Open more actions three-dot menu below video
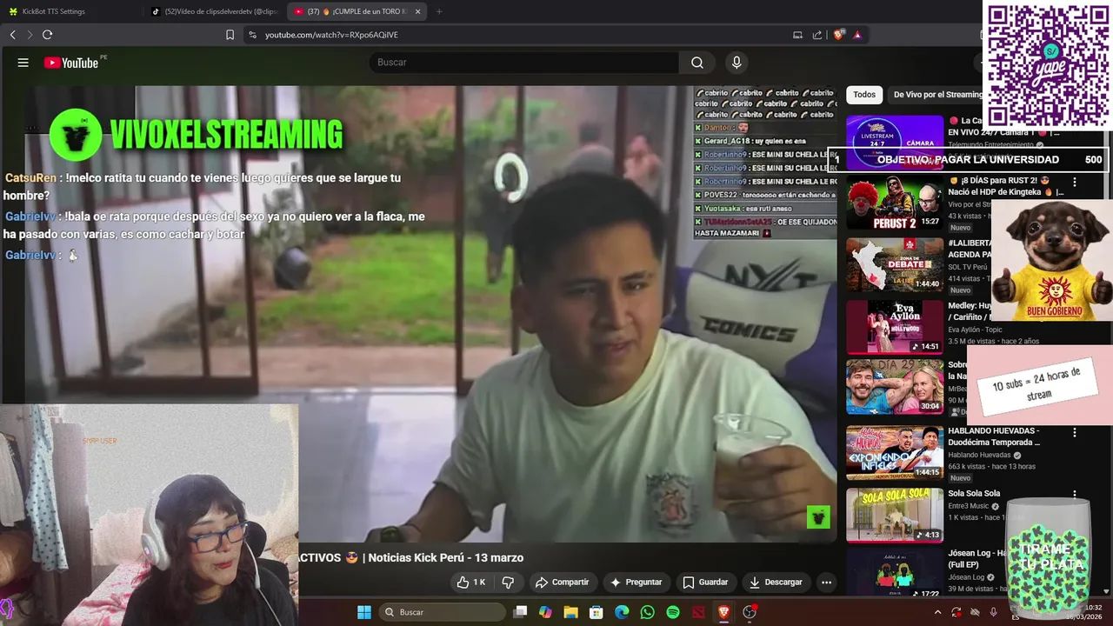The width and height of the screenshot is (1113, 626). [x=827, y=583]
